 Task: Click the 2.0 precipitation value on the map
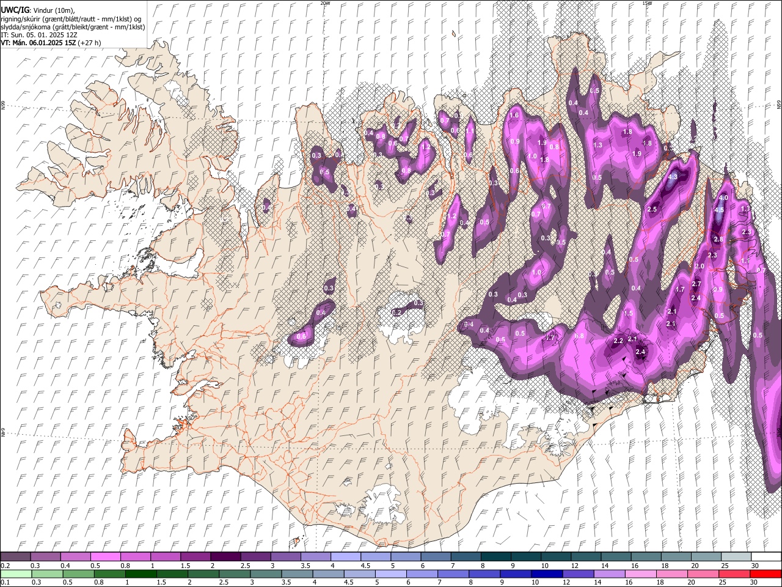tap(700, 267)
